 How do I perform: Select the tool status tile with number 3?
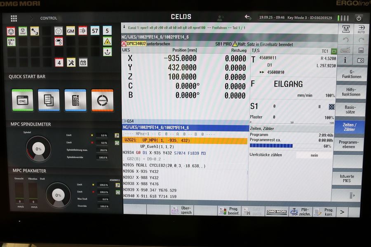pos(35,31)
